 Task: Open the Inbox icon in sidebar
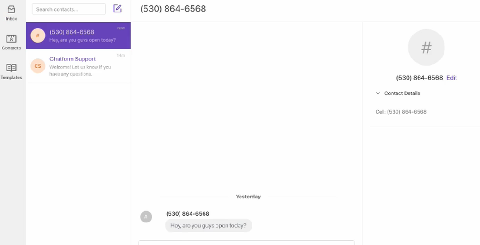tap(12, 10)
